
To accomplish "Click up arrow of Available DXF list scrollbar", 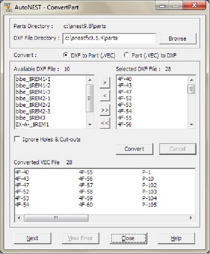I will click(x=90, y=80).
